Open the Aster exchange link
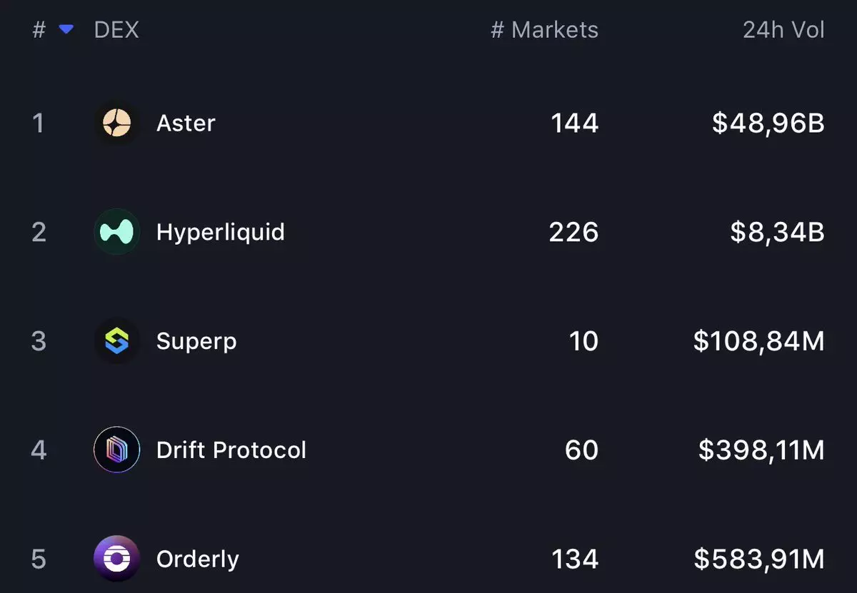 pos(186,123)
